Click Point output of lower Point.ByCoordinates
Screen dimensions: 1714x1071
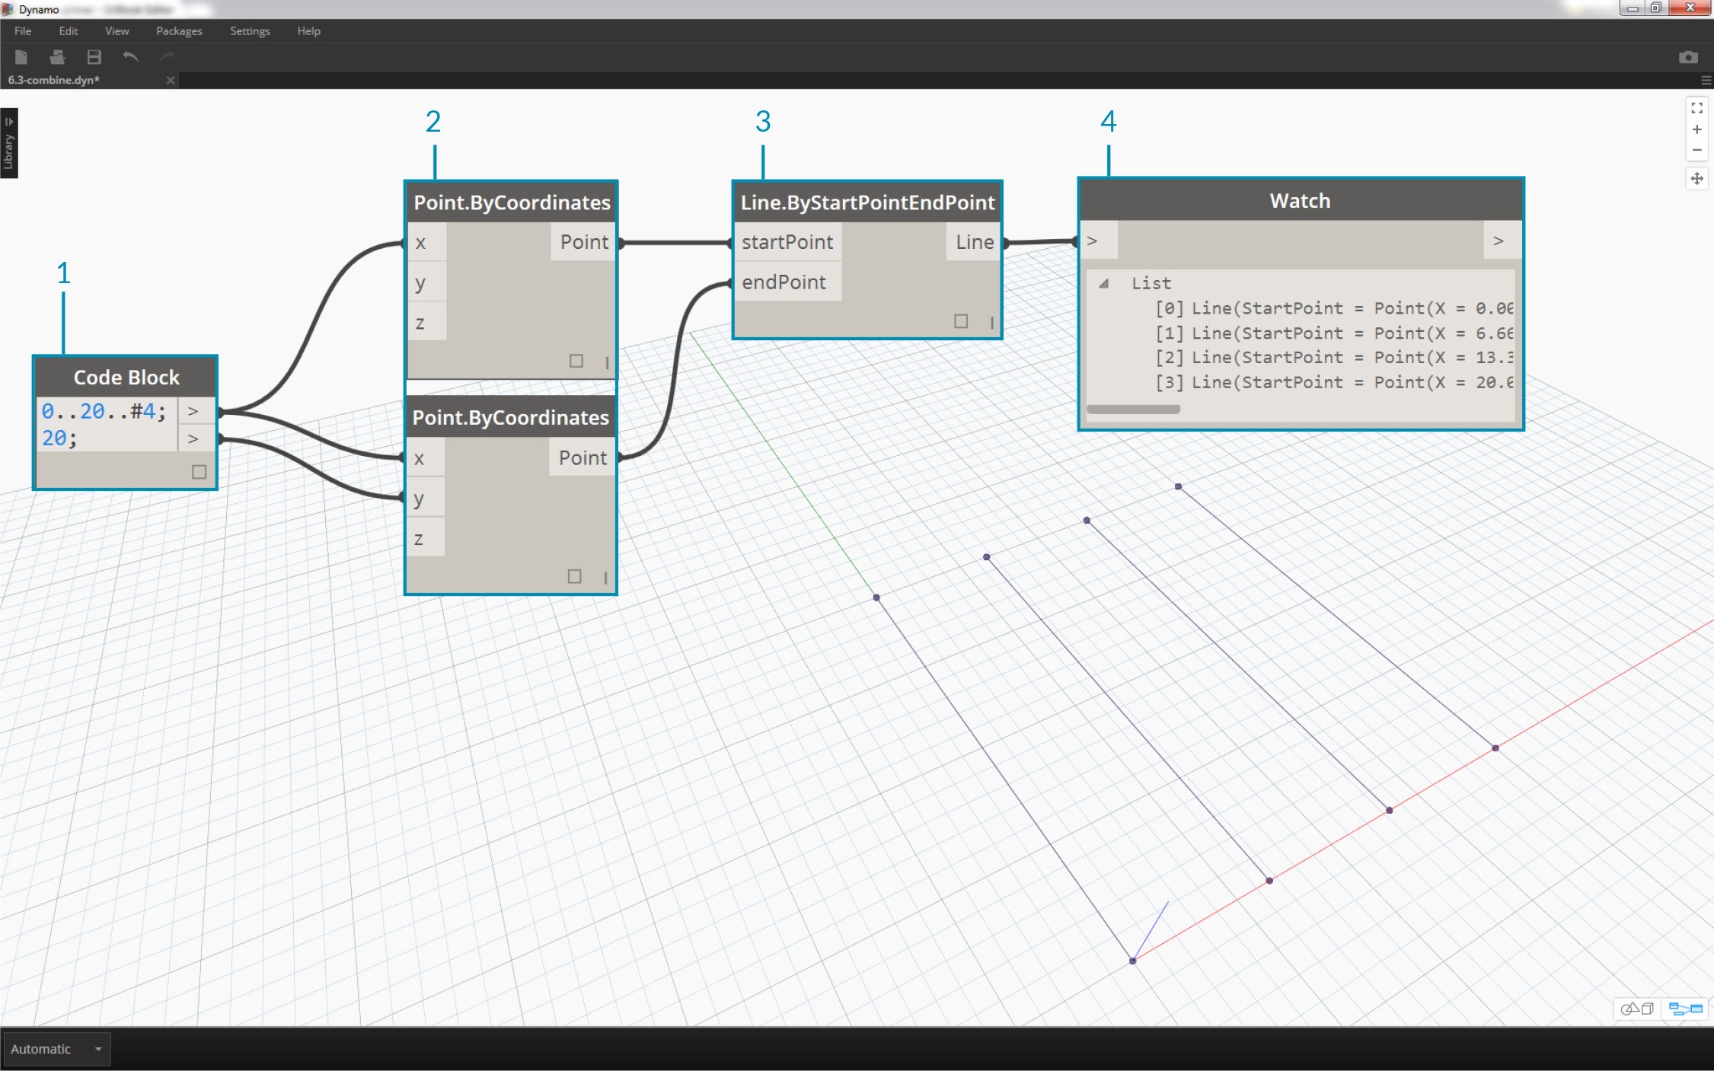(582, 457)
